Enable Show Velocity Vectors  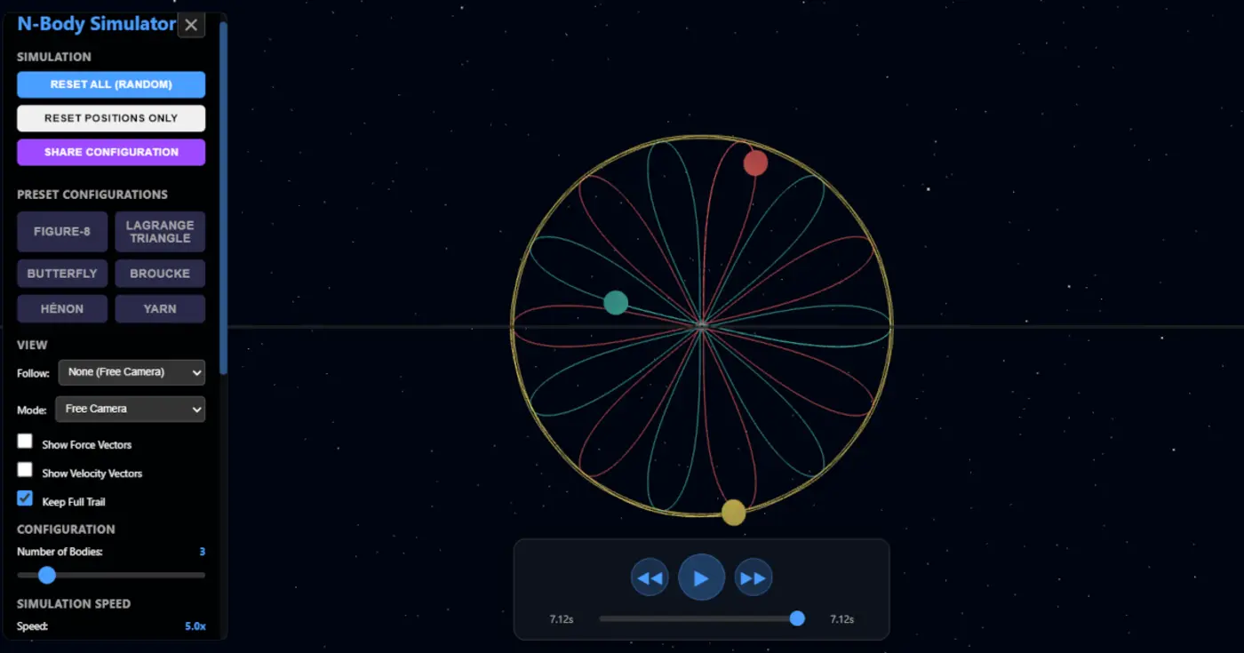click(x=25, y=469)
